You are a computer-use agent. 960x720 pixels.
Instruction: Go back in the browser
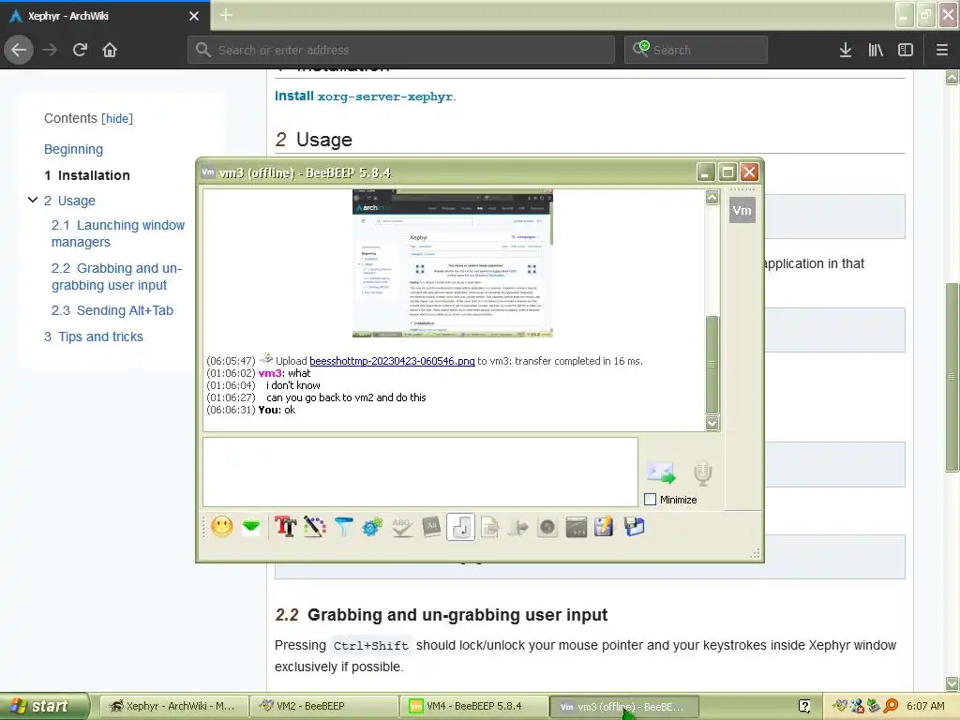coord(19,50)
